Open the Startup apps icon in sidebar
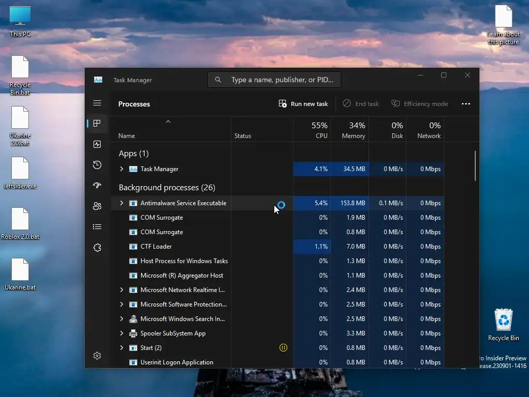Screen dimensions: 529x397 tap(97, 186)
